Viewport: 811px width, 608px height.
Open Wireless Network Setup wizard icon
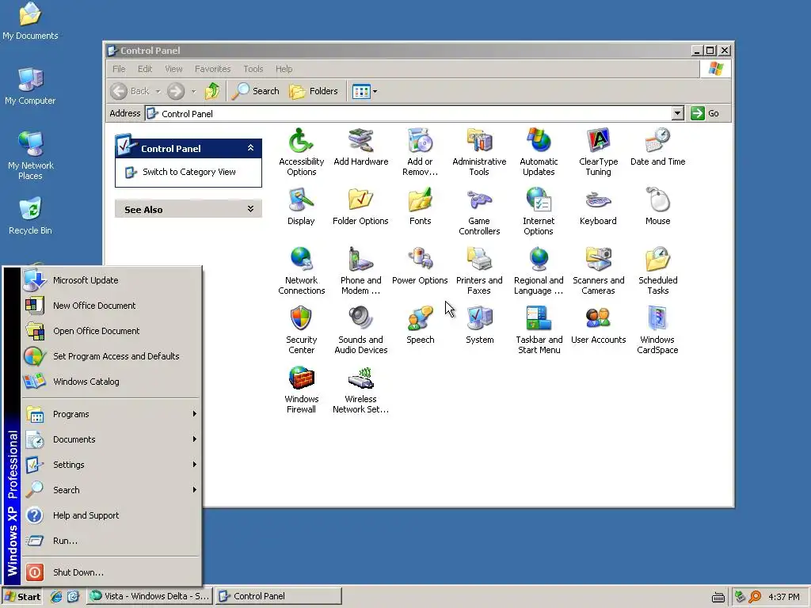pyautogui.click(x=360, y=389)
